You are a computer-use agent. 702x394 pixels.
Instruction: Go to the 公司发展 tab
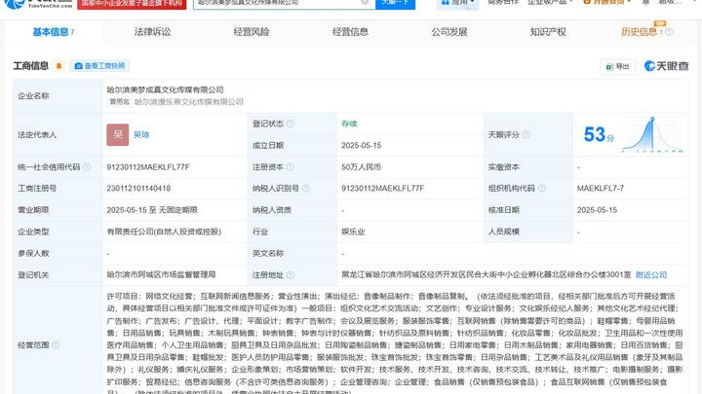click(x=449, y=32)
